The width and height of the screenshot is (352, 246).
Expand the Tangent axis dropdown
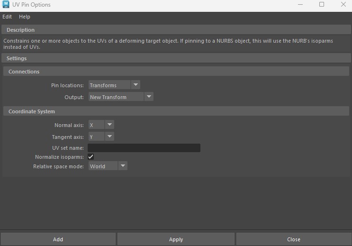(101, 137)
